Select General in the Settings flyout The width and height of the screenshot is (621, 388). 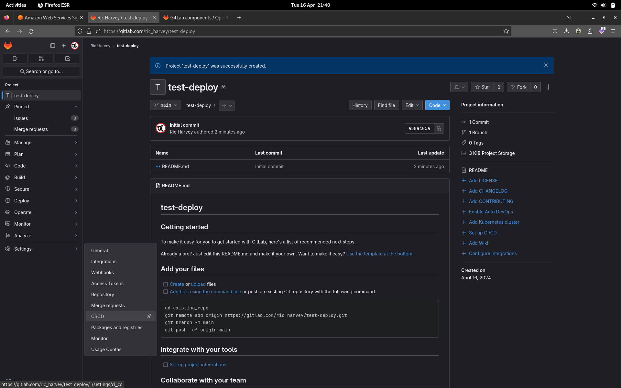click(x=121, y=250)
